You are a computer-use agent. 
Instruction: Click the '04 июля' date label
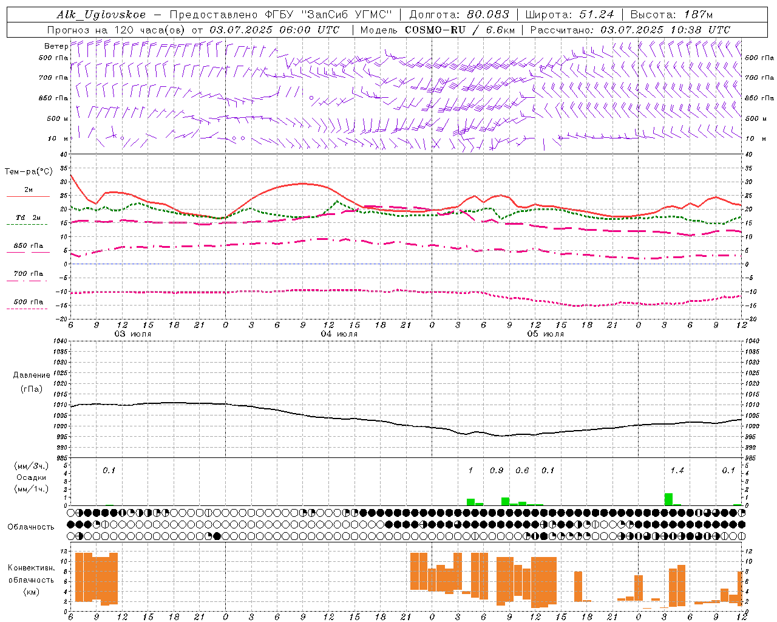[339, 334]
